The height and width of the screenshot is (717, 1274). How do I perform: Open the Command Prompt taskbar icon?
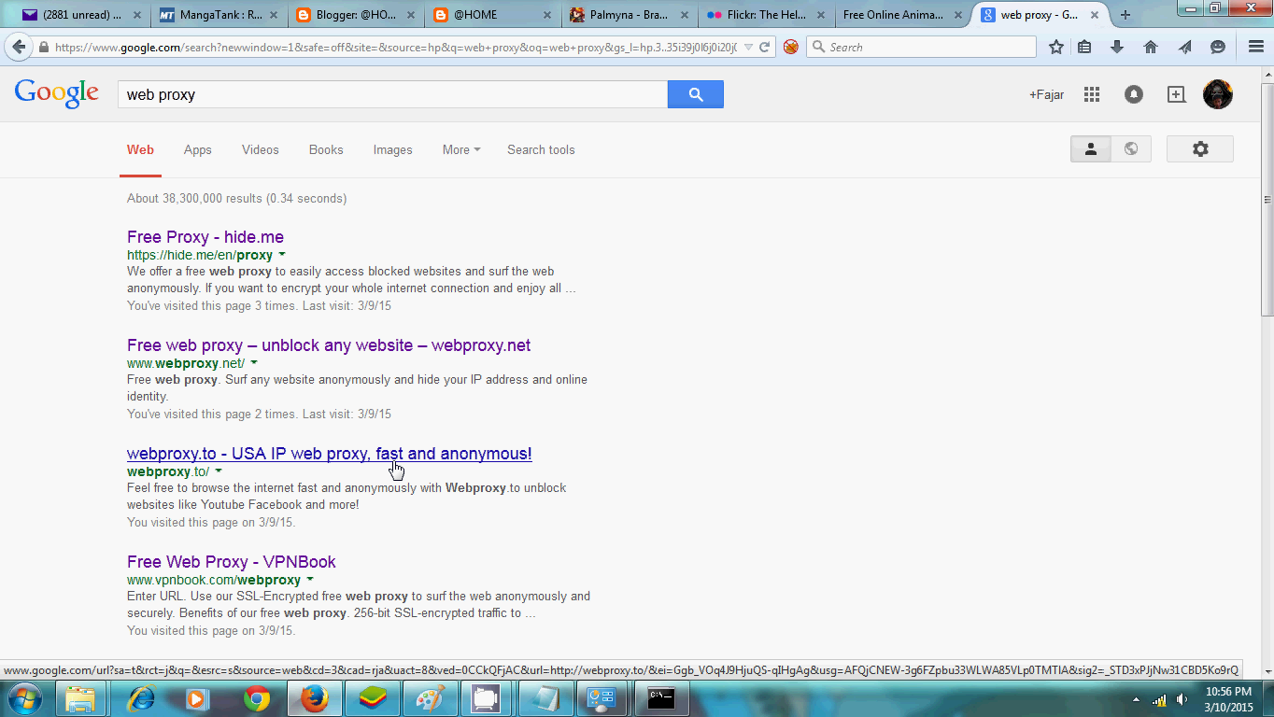tap(662, 698)
